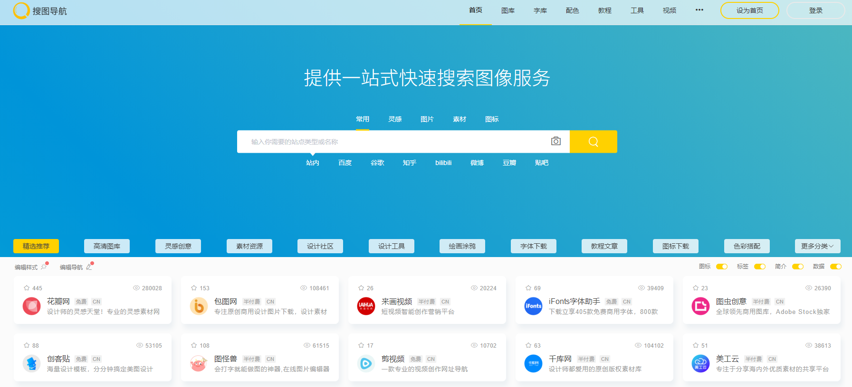Star the iFonts字体助手 card (69 favorites)
Image resolution: width=852 pixels, height=387 pixels.
(x=528, y=288)
